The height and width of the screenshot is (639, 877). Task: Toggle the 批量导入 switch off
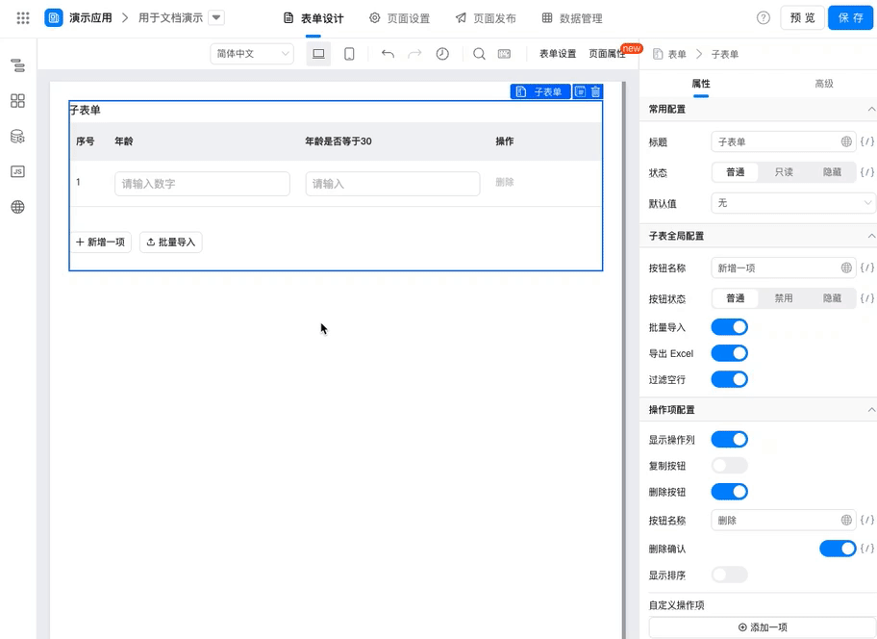[729, 327]
